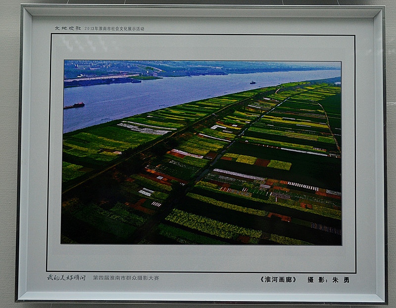Click the silver frame's left edge
This screenshot has height=308, width=396.
pyautogui.click(x=20, y=153)
